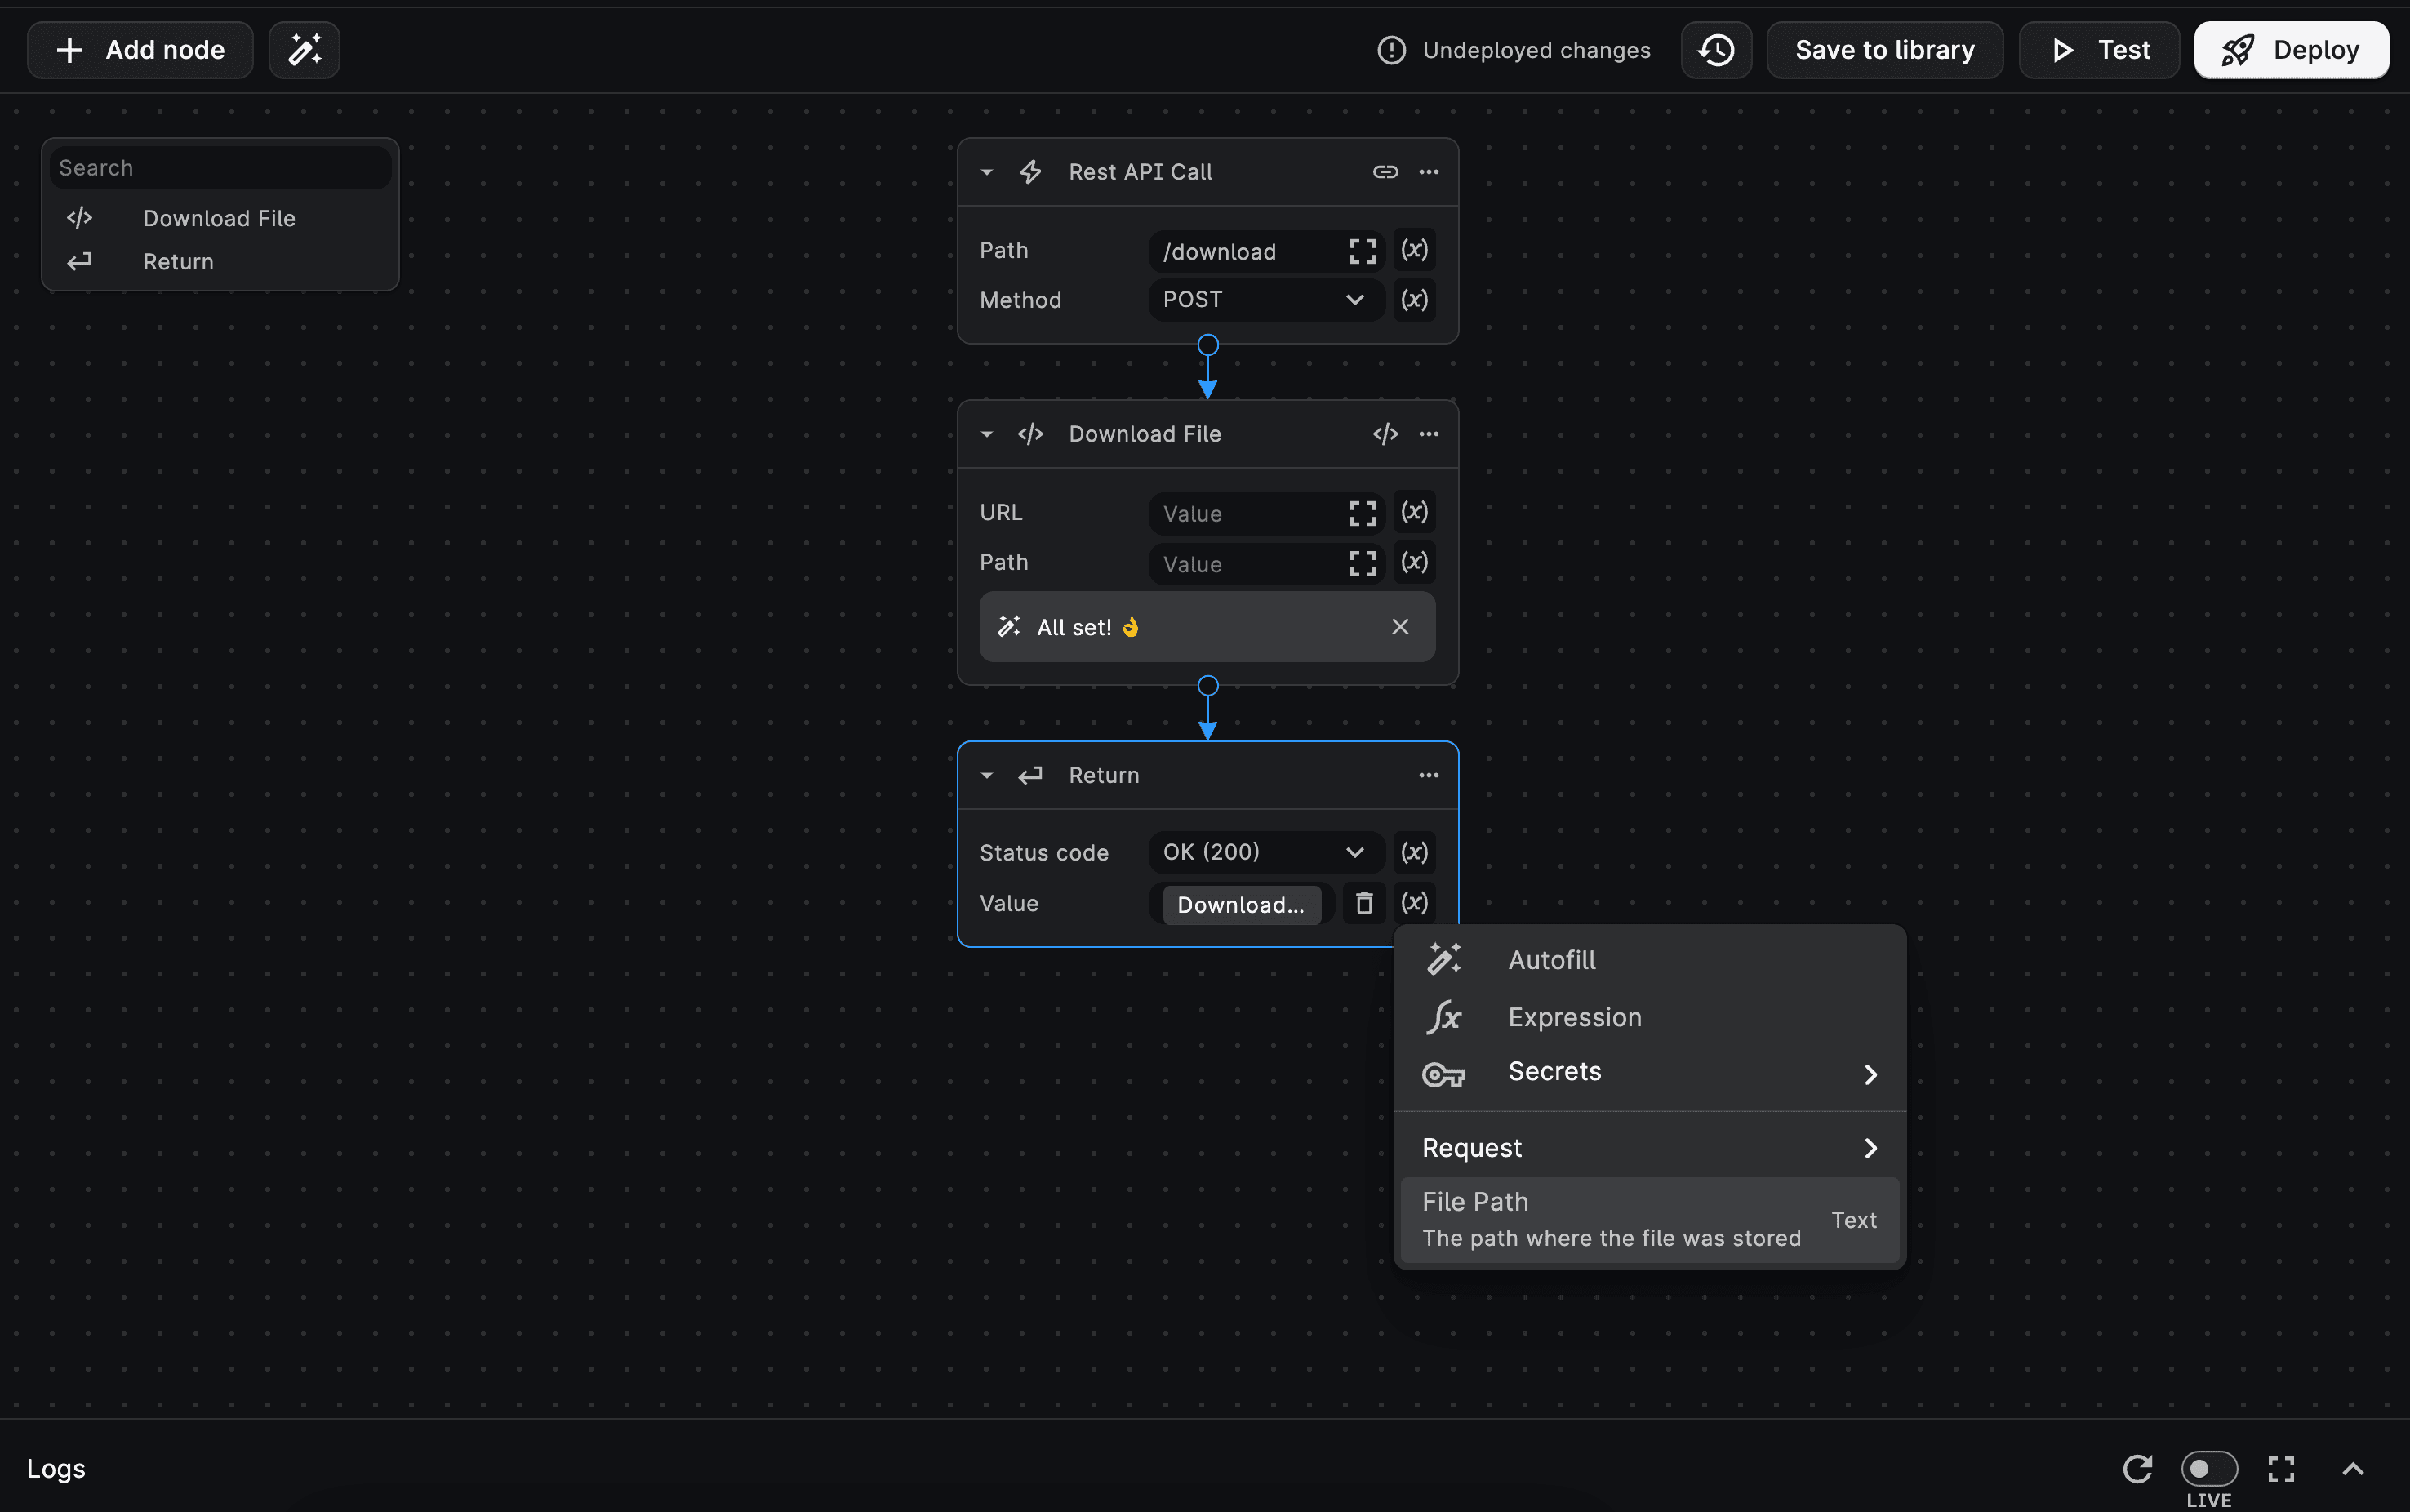Expand the logs panel chevron
Viewport: 2410px width, 1512px height.
click(x=2353, y=1469)
